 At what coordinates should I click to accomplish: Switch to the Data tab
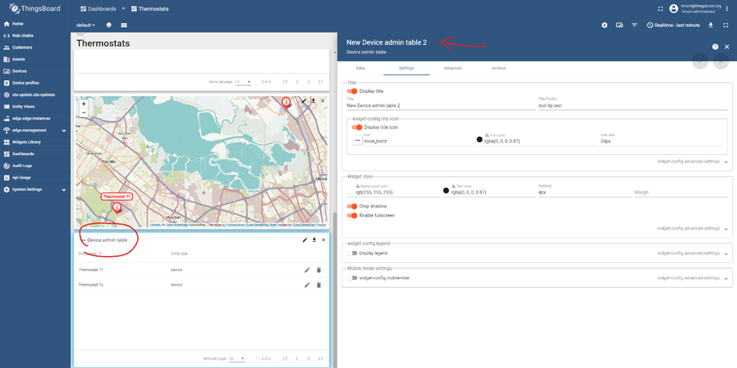coord(360,68)
